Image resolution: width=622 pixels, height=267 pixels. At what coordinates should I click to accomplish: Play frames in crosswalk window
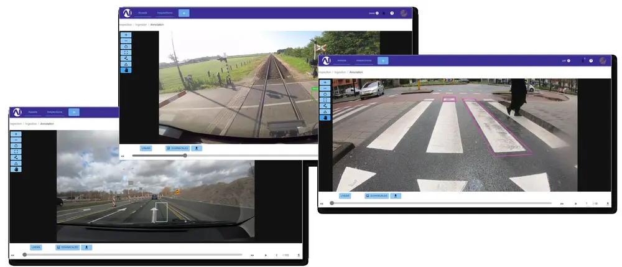coord(576,204)
